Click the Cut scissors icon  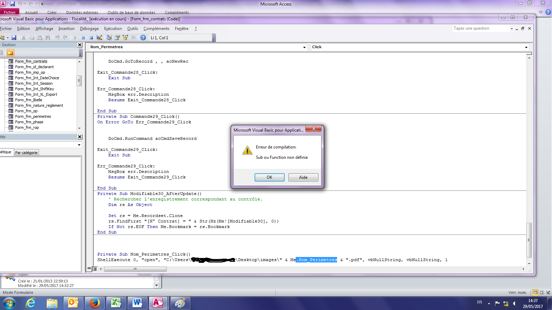coord(23,38)
